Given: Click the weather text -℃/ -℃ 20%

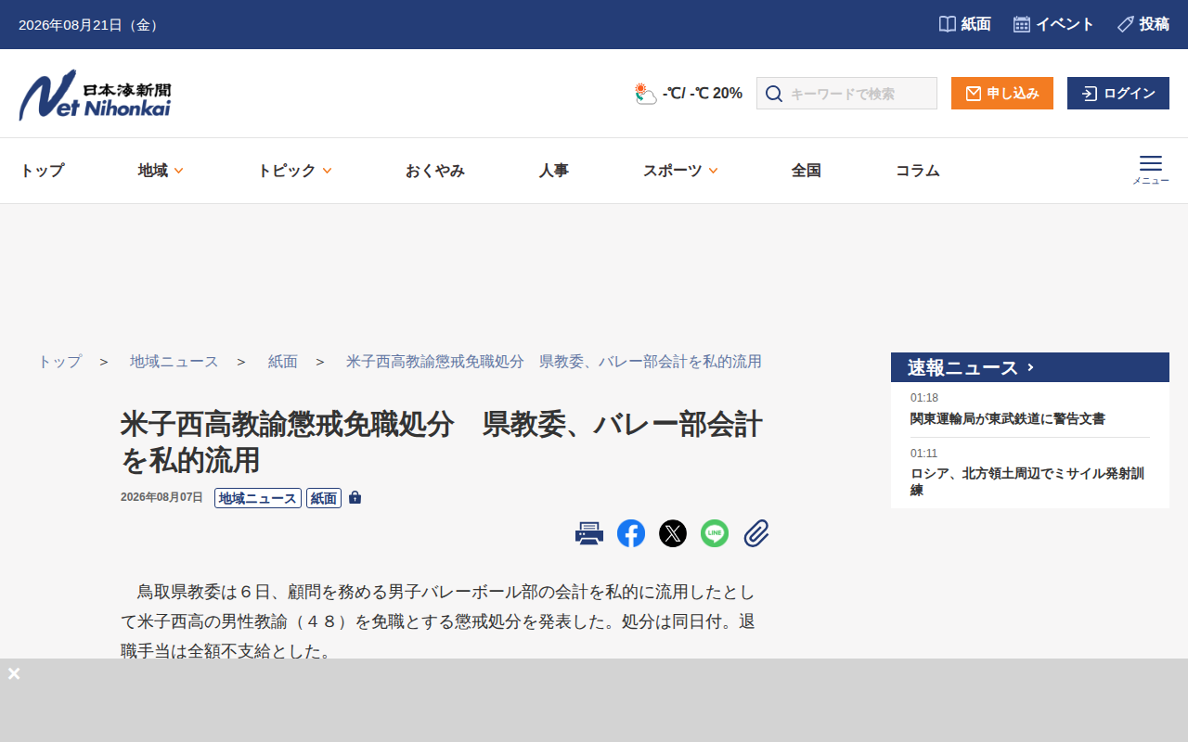Looking at the screenshot, I should 703,93.
